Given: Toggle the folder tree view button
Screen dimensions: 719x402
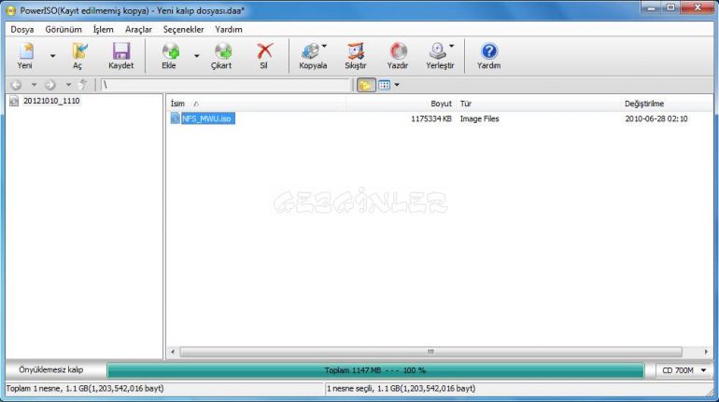Looking at the screenshot, I should point(365,85).
